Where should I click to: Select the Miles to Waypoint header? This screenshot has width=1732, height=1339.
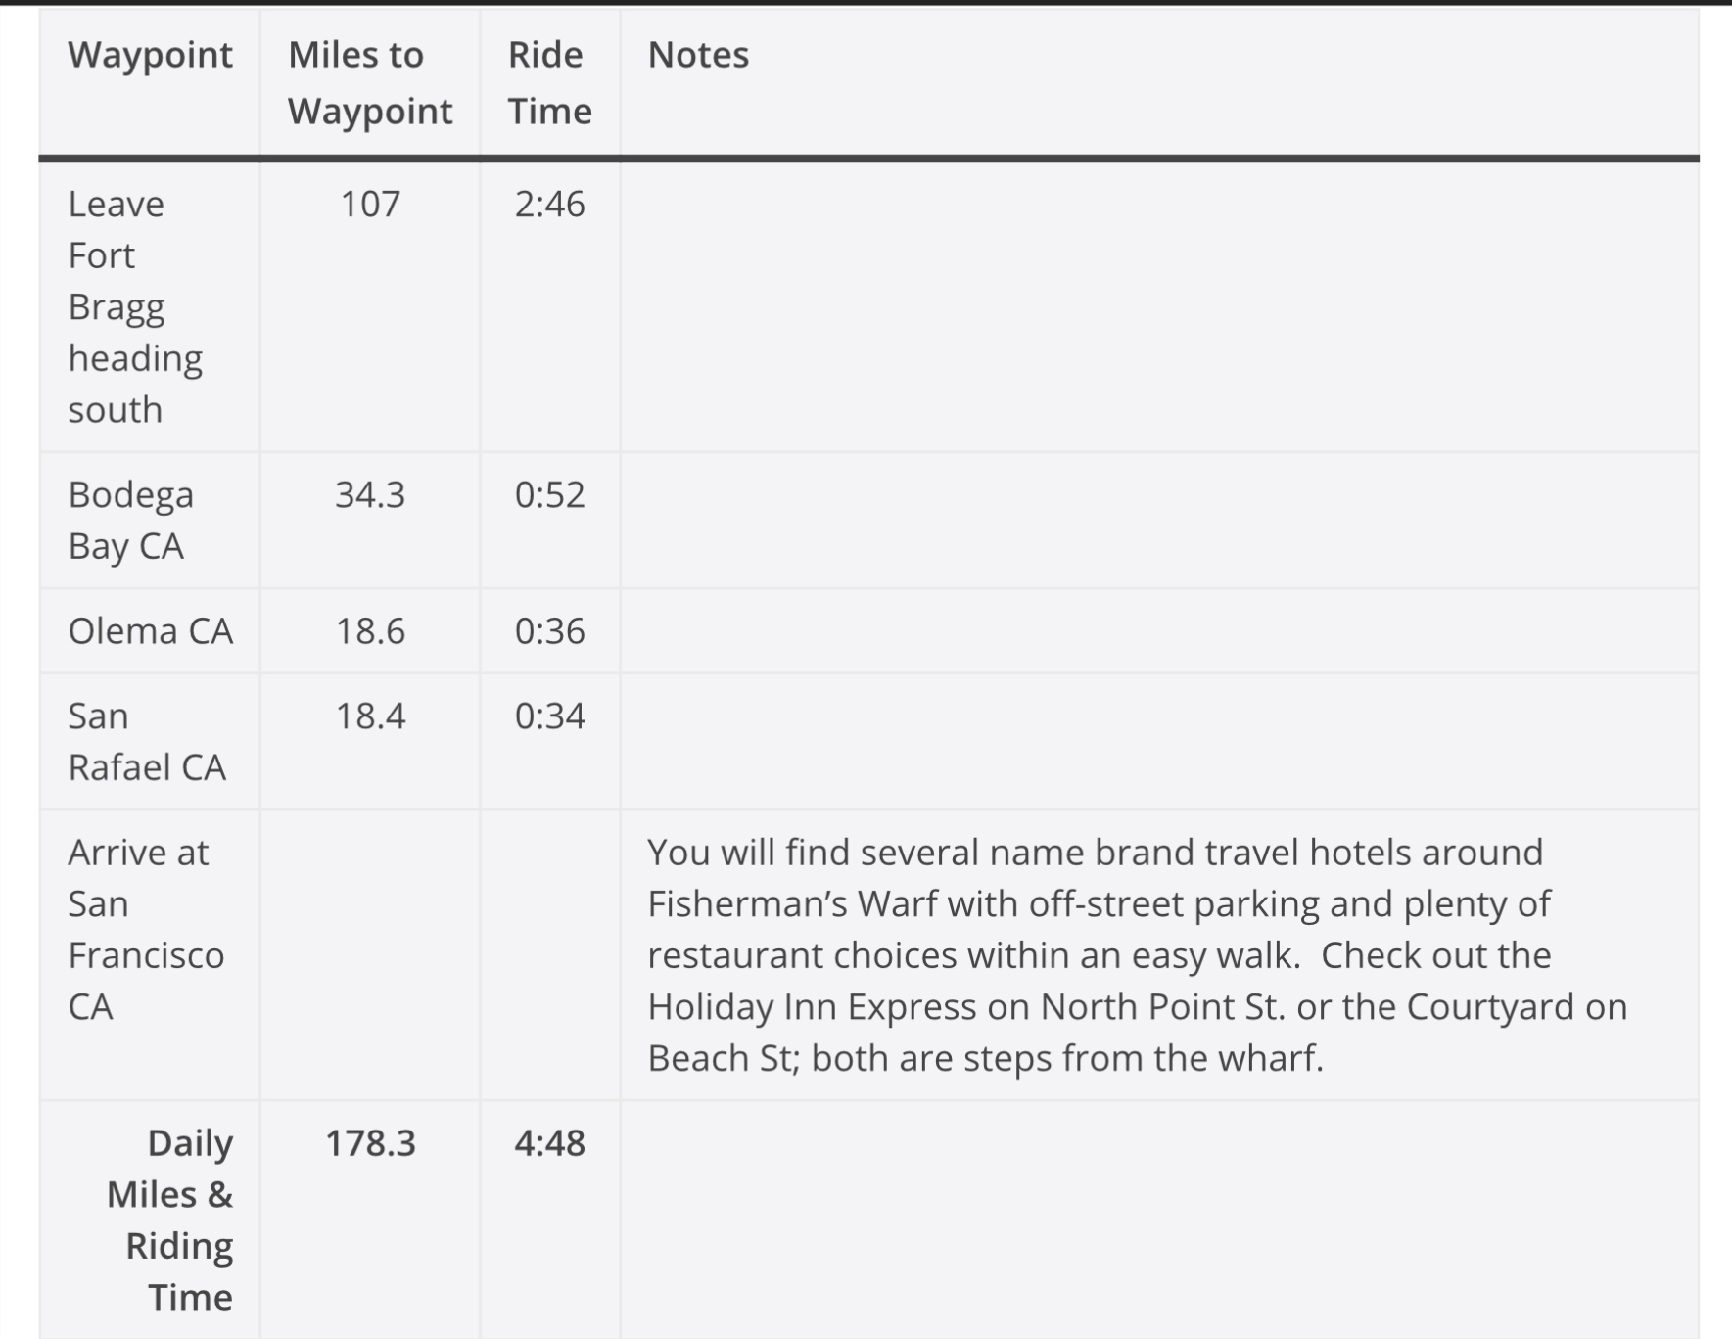click(369, 82)
